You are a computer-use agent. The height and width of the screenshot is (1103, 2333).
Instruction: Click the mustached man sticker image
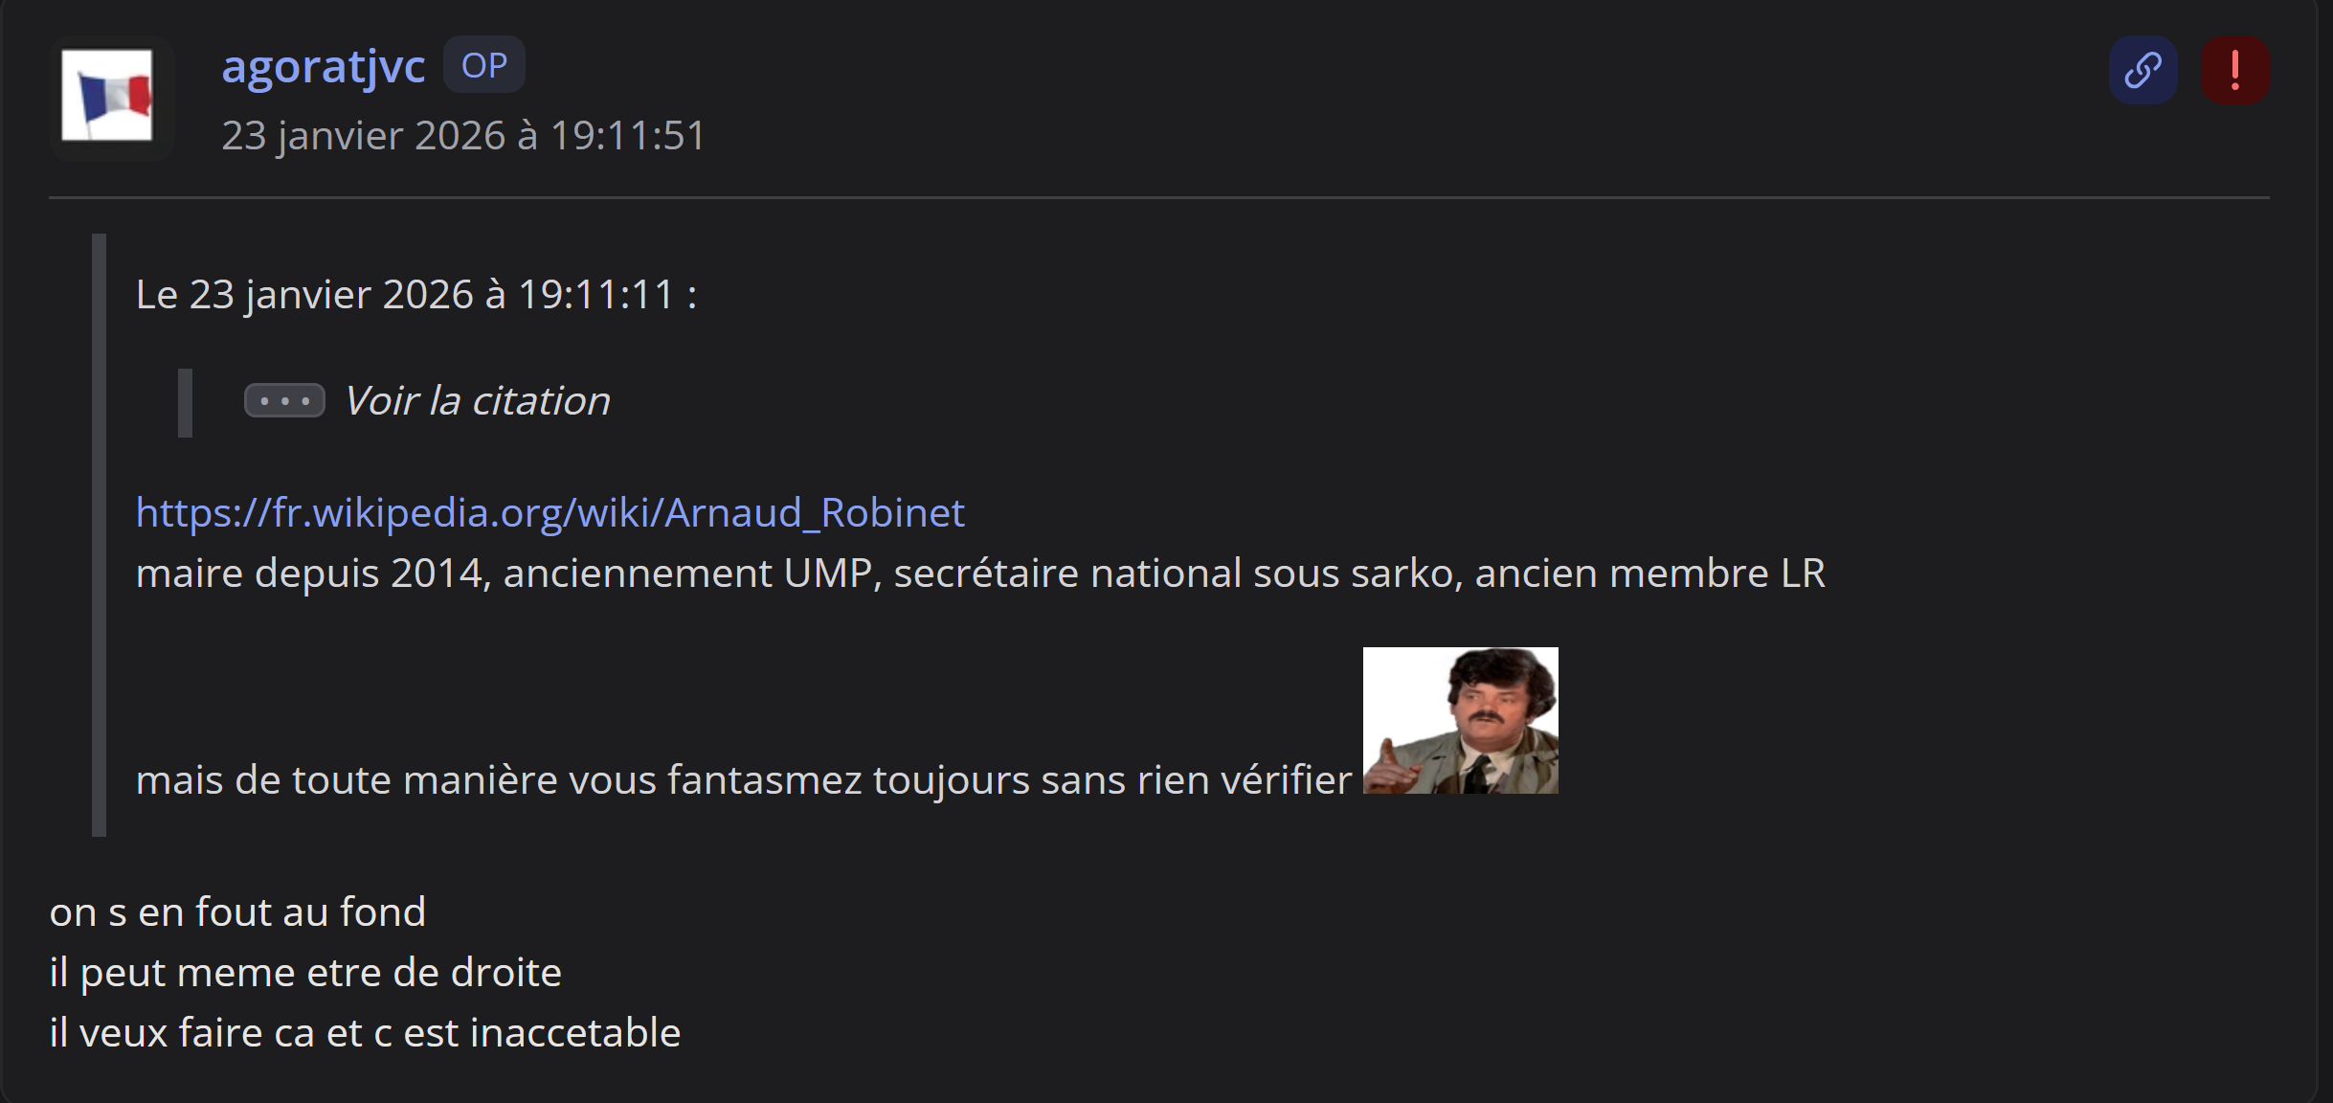coord(1460,720)
